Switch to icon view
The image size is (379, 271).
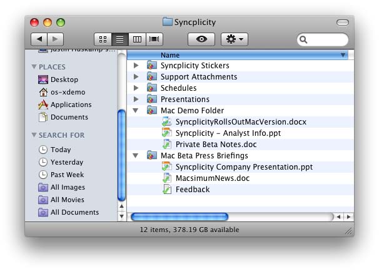(x=103, y=39)
